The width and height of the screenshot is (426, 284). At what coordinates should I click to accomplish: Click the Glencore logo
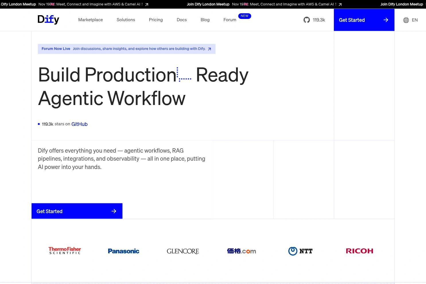coord(183,251)
